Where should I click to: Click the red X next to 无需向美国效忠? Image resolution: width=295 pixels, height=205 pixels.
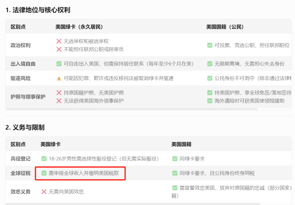[44, 192]
